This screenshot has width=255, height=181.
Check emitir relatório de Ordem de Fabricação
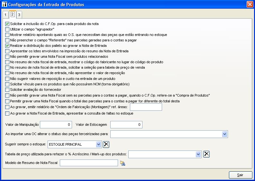coord(7,107)
